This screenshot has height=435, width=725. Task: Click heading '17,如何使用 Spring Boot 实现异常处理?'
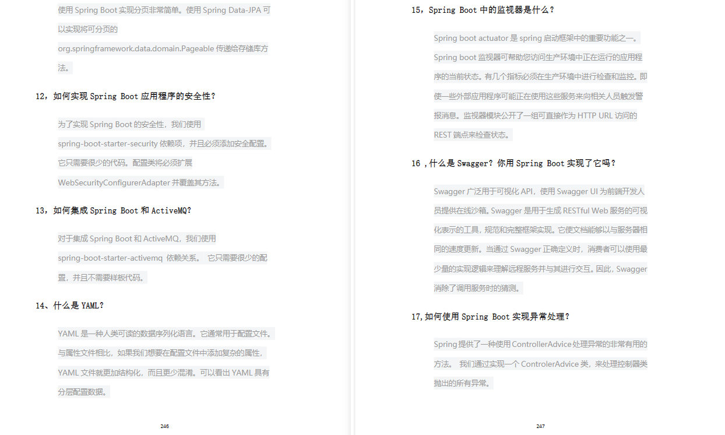[x=491, y=317]
